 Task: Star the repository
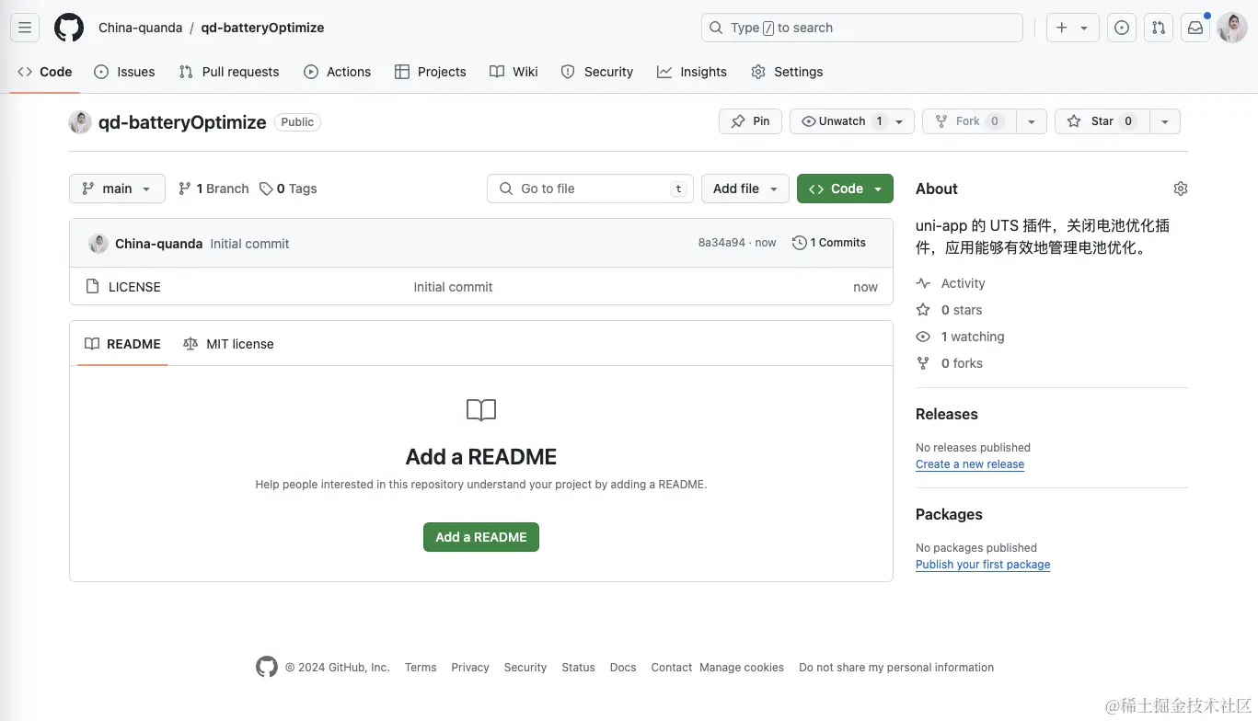tap(1102, 121)
